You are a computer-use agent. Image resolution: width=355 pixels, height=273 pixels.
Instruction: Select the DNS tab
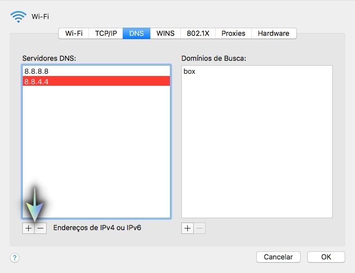pos(136,33)
